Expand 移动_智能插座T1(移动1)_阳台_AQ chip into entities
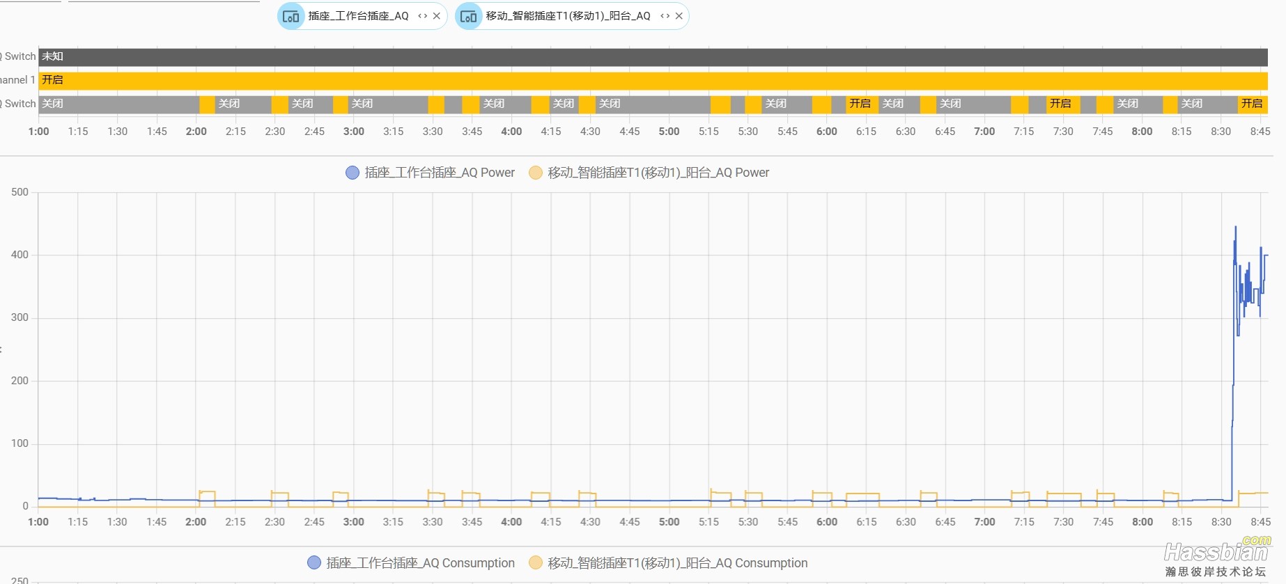The height and width of the screenshot is (584, 1286). pyautogui.click(x=665, y=16)
